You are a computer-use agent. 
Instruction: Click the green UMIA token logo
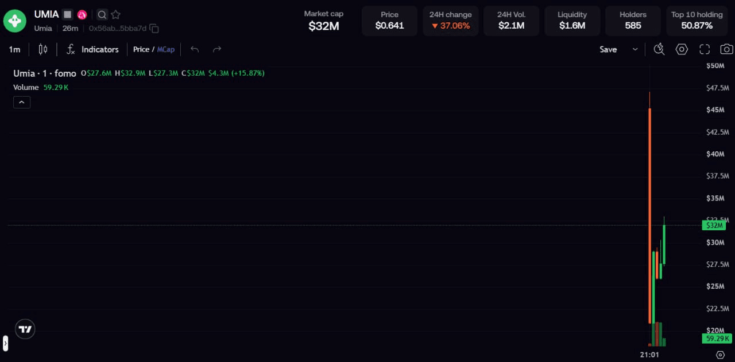click(x=15, y=21)
